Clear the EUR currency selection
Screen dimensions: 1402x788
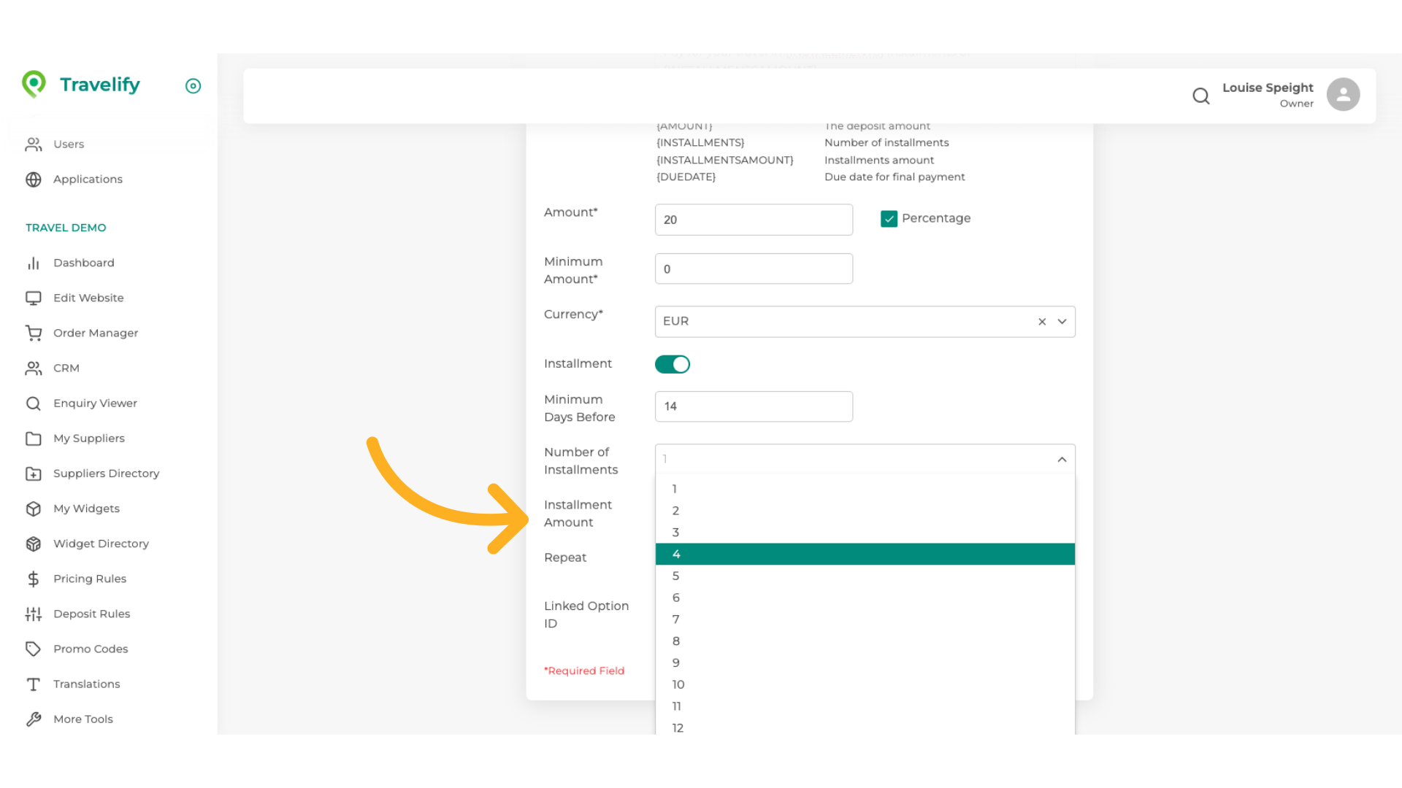(x=1042, y=322)
